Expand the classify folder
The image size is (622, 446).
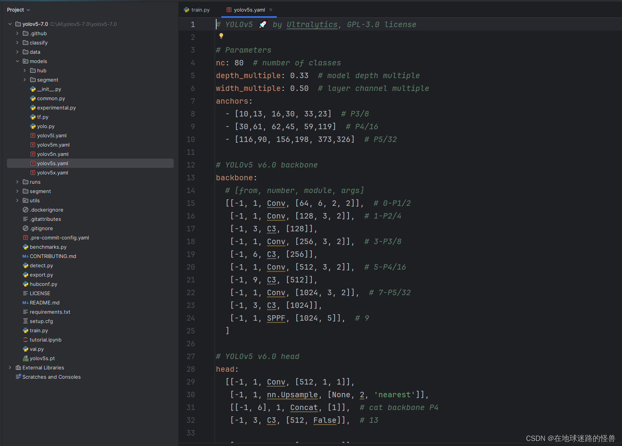17,43
